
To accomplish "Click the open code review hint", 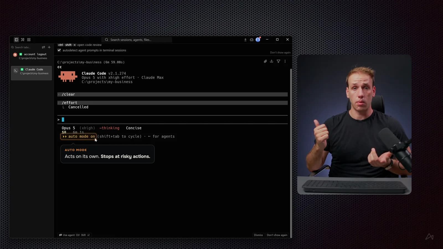I will point(89,45).
